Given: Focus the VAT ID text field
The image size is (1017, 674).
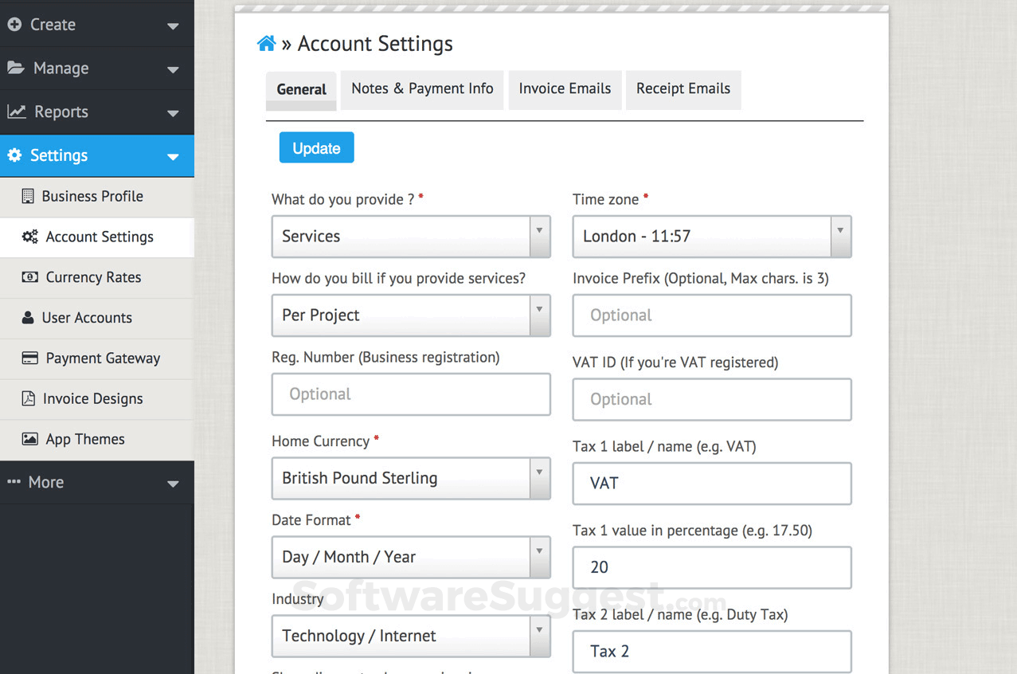Looking at the screenshot, I should pos(711,400).
